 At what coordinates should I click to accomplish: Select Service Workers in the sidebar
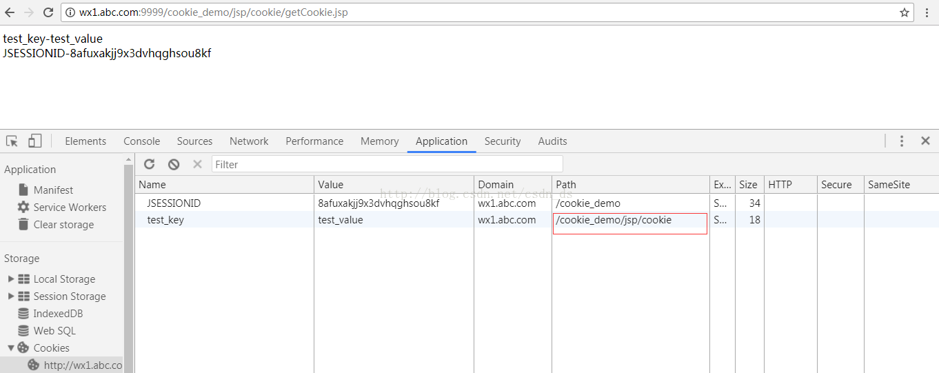pos(61,207)
